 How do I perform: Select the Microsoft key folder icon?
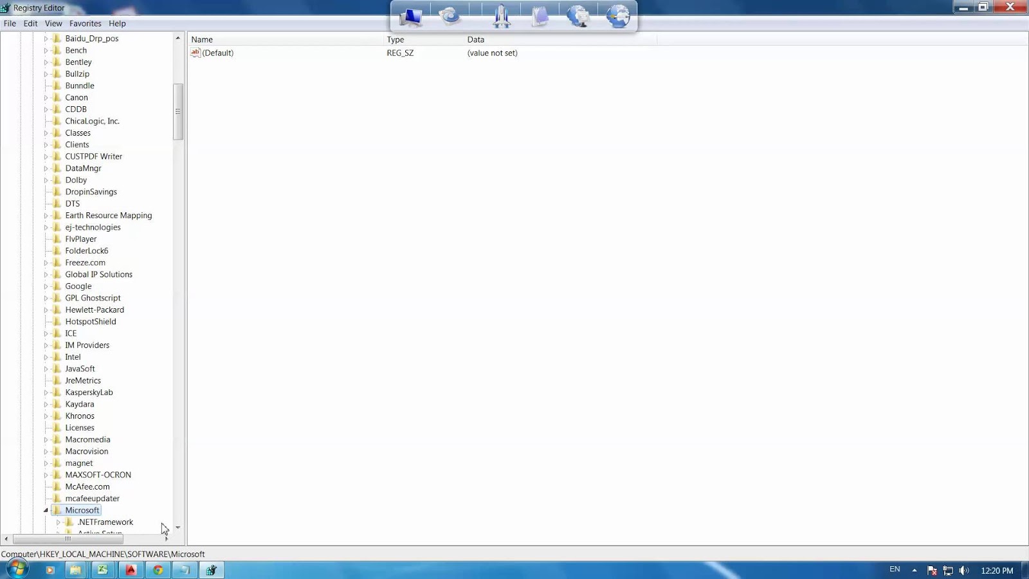click(x=57, y=510)
